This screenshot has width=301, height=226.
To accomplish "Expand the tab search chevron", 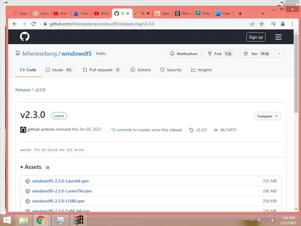I will point(263,14).
